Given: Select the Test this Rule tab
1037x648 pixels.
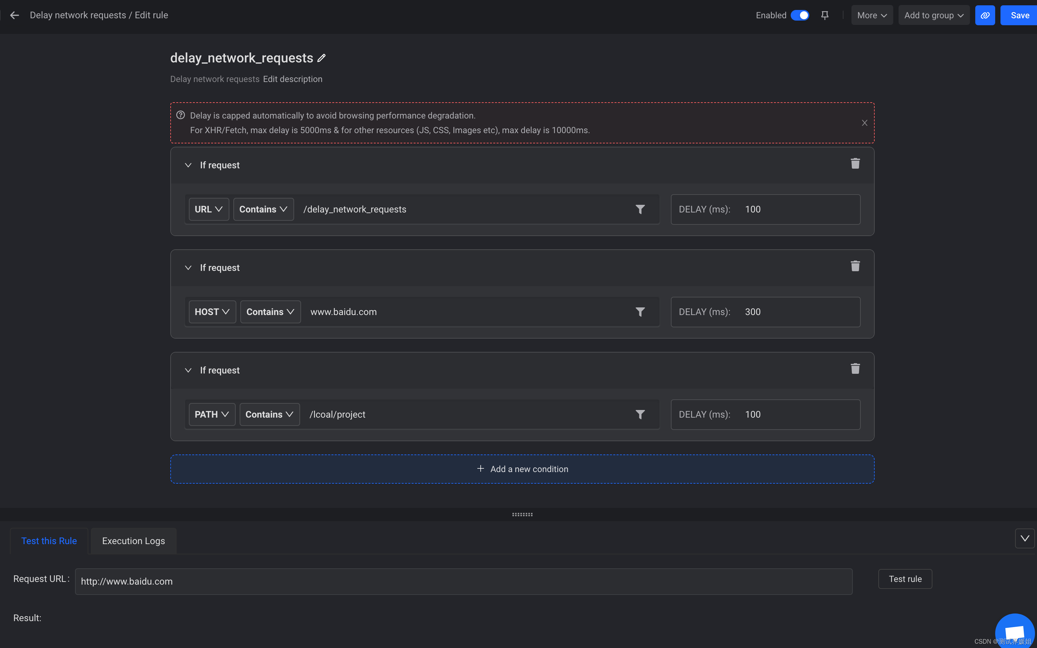Looking at the screenshot, I should tap(48, 540).
